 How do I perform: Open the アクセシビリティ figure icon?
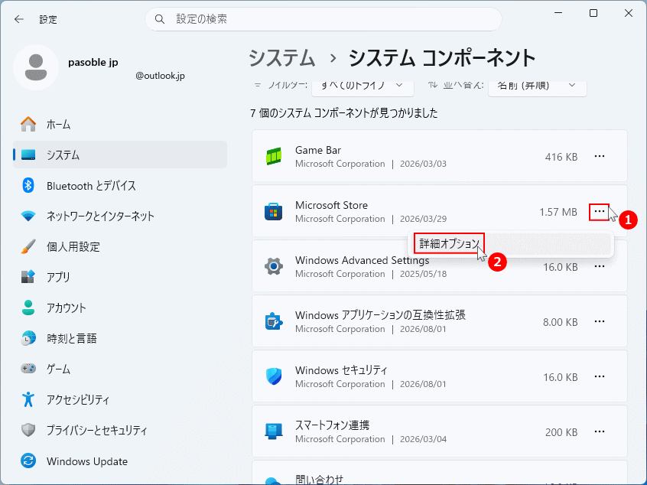pyautogui.click(x=28, y=399)
